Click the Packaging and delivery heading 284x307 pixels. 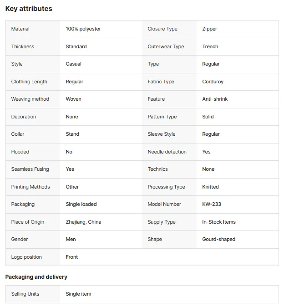(x=36, y=277)
